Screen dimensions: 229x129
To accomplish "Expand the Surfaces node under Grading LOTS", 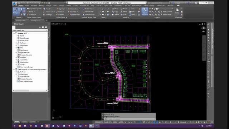I will click(16, 43).
